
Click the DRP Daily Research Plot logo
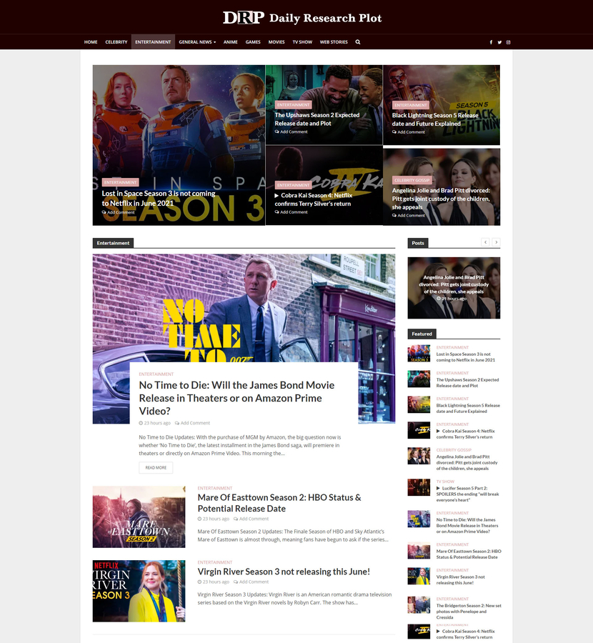pyautogui.click(x=302, y=18)
